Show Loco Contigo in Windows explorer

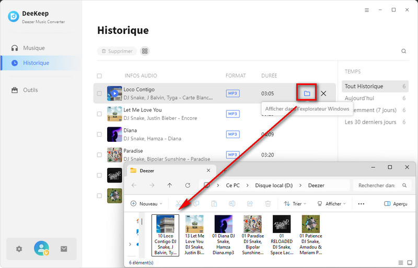click(x=307, y=93)
